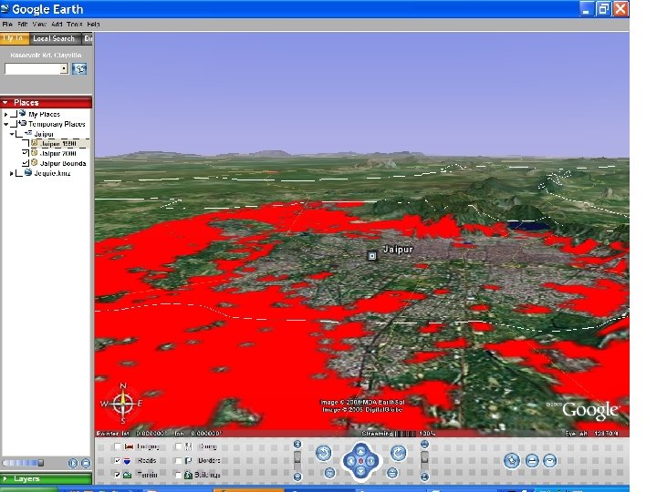The image size is (657, 492).
Task: Click the rotate counter-clockwise button
Action: tap(323, 453)
